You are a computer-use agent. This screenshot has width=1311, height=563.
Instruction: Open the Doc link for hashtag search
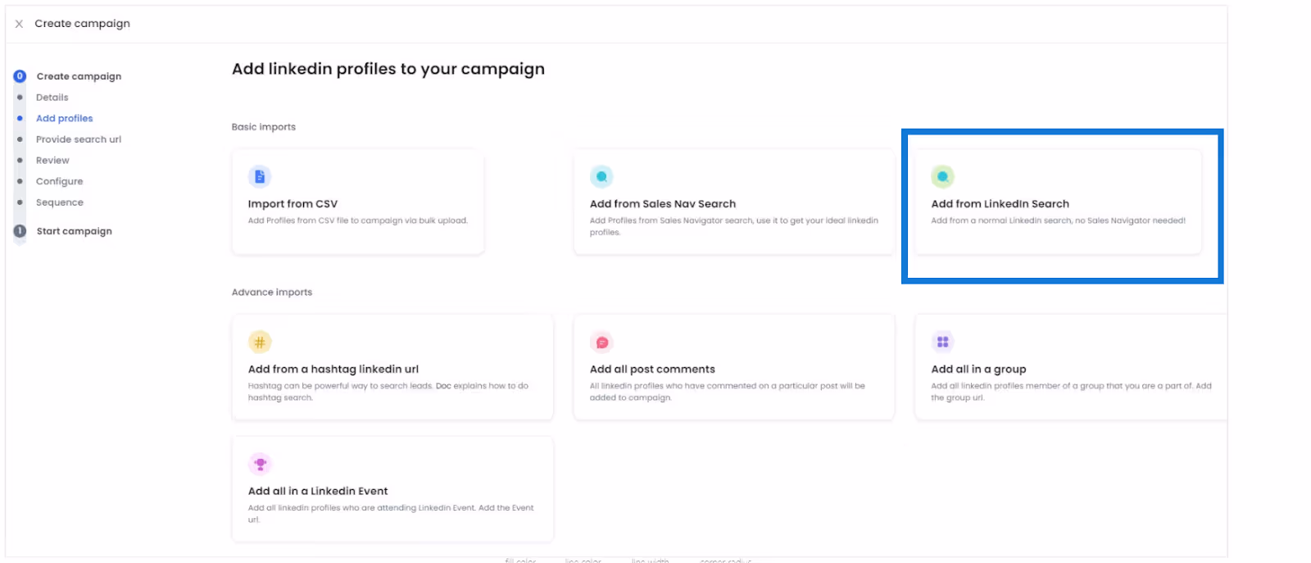pyautogui.click(x=442, y=384)
